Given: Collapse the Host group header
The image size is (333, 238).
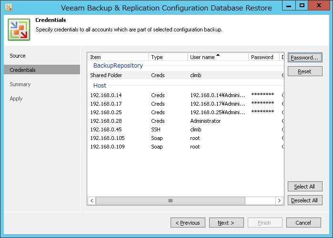Looking at the screenshot, I should point(100,86).
